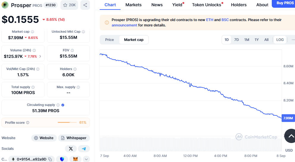This screenshot has height=162, width=295.
Task: Click the share icon next to Prosper
Action: click(x=85, y=5)
